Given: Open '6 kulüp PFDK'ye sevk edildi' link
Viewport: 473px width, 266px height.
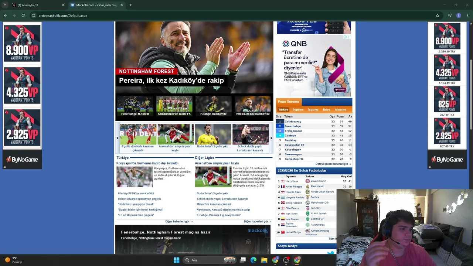Looking at the screenshot, I should 136,194.
